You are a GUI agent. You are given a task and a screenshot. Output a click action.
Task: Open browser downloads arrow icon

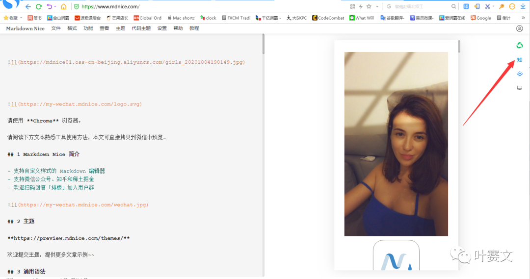pyautogui.click(x=523, y=6)
